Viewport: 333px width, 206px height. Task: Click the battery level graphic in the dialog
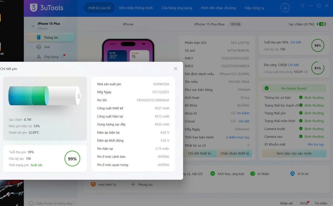[x=45, y=96]
